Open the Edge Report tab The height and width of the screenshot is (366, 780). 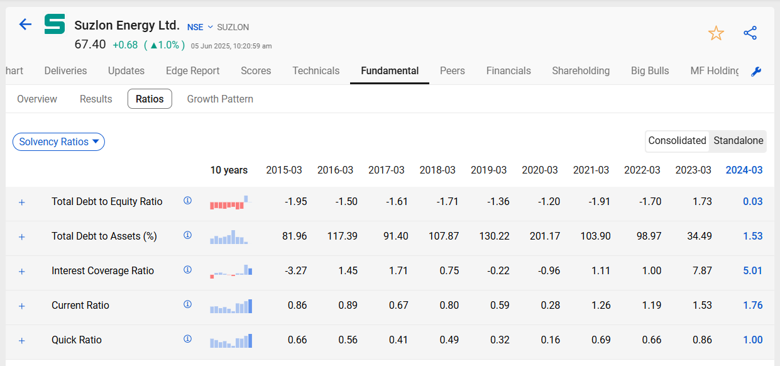pyautogui.click(x=193, y=71)
